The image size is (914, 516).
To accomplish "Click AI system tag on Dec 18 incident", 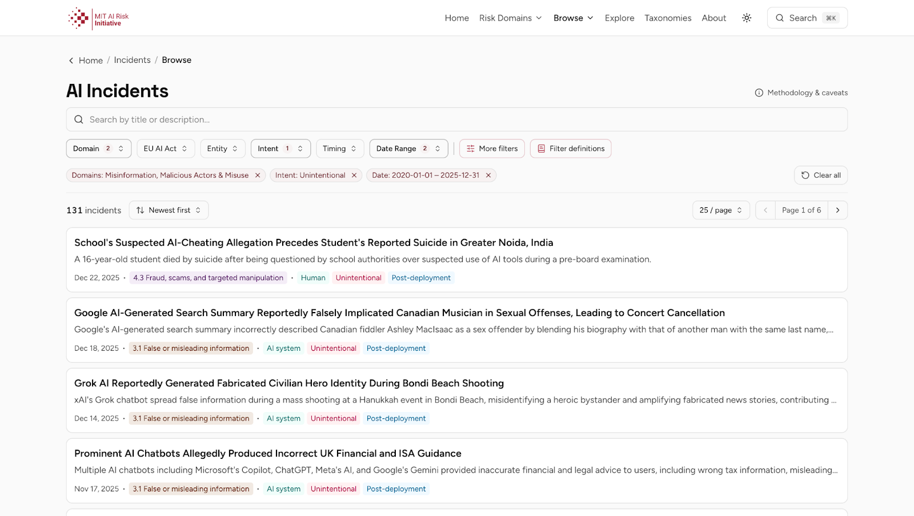I will pos(283,348).
